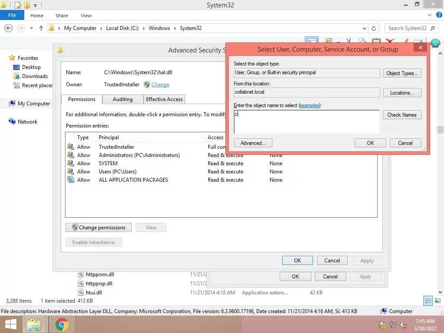The width and height of the screenshot is (444, 333).
Task: Click the httpprxm.dll file icon
Action: [x=81, y=274]
